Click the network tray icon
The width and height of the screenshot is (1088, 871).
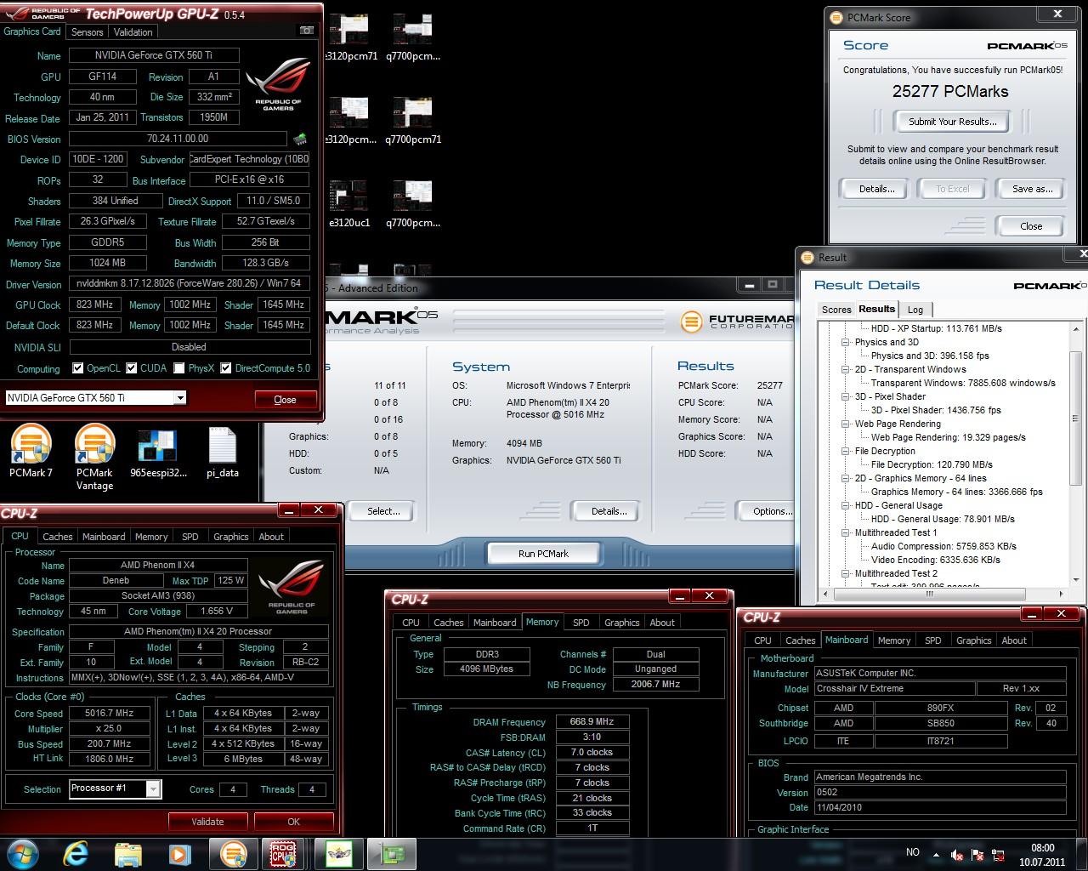coord(999,855)
